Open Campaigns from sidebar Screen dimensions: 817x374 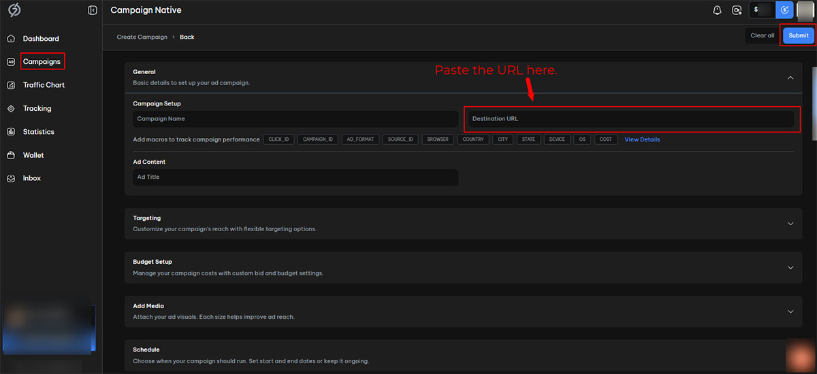42,62
